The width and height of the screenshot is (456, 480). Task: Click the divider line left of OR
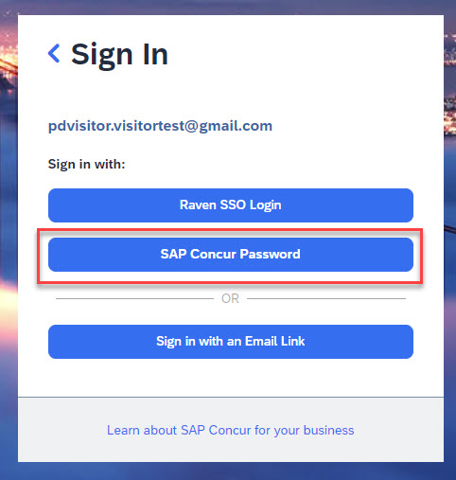134,298
